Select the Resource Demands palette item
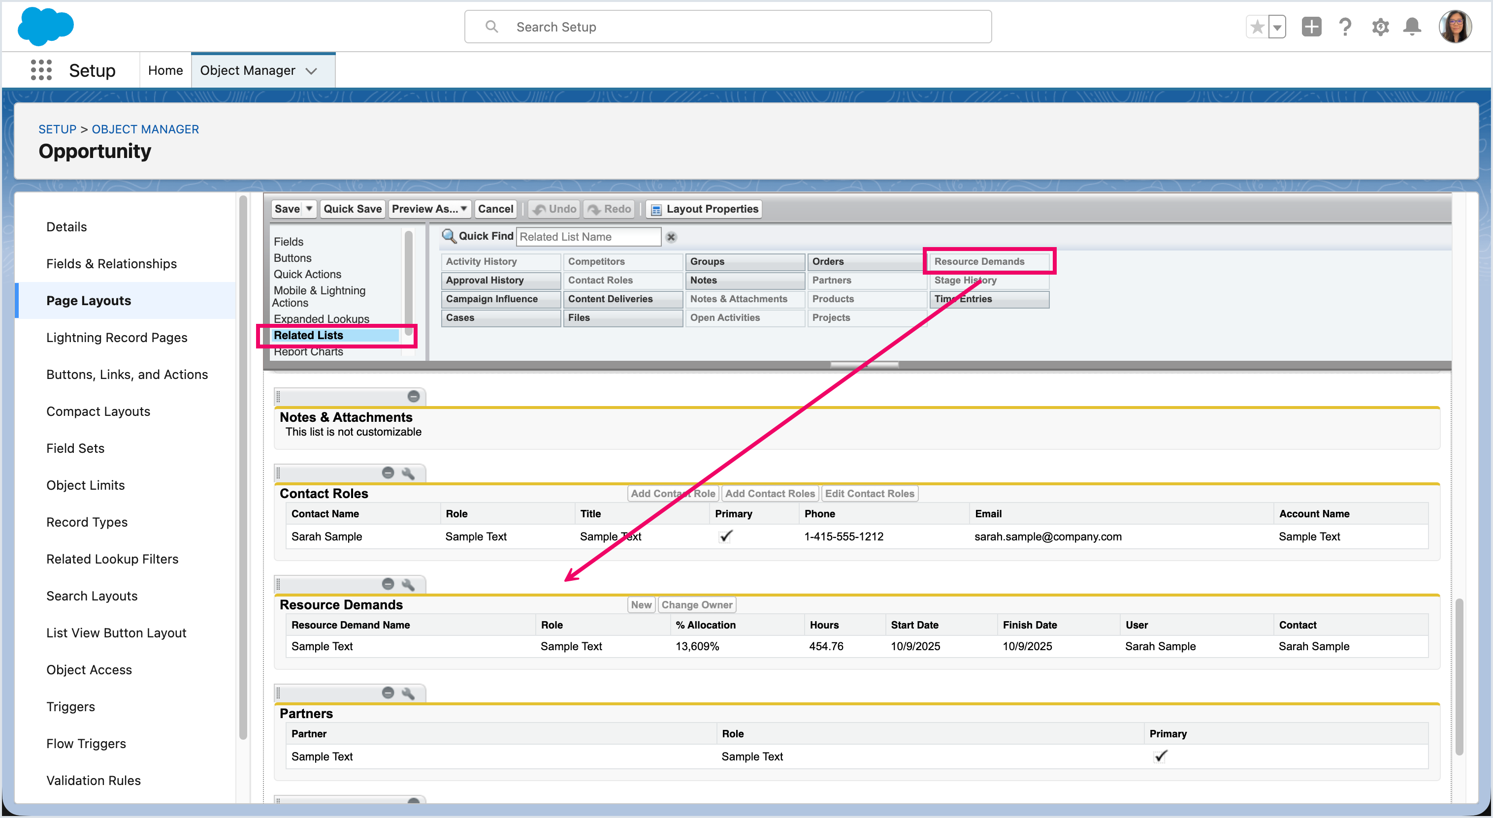1493x818 pixels. 989,261
